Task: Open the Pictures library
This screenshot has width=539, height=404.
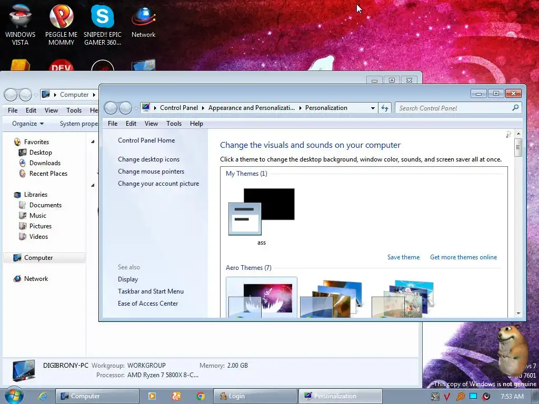Action: (x=40, y=226)
